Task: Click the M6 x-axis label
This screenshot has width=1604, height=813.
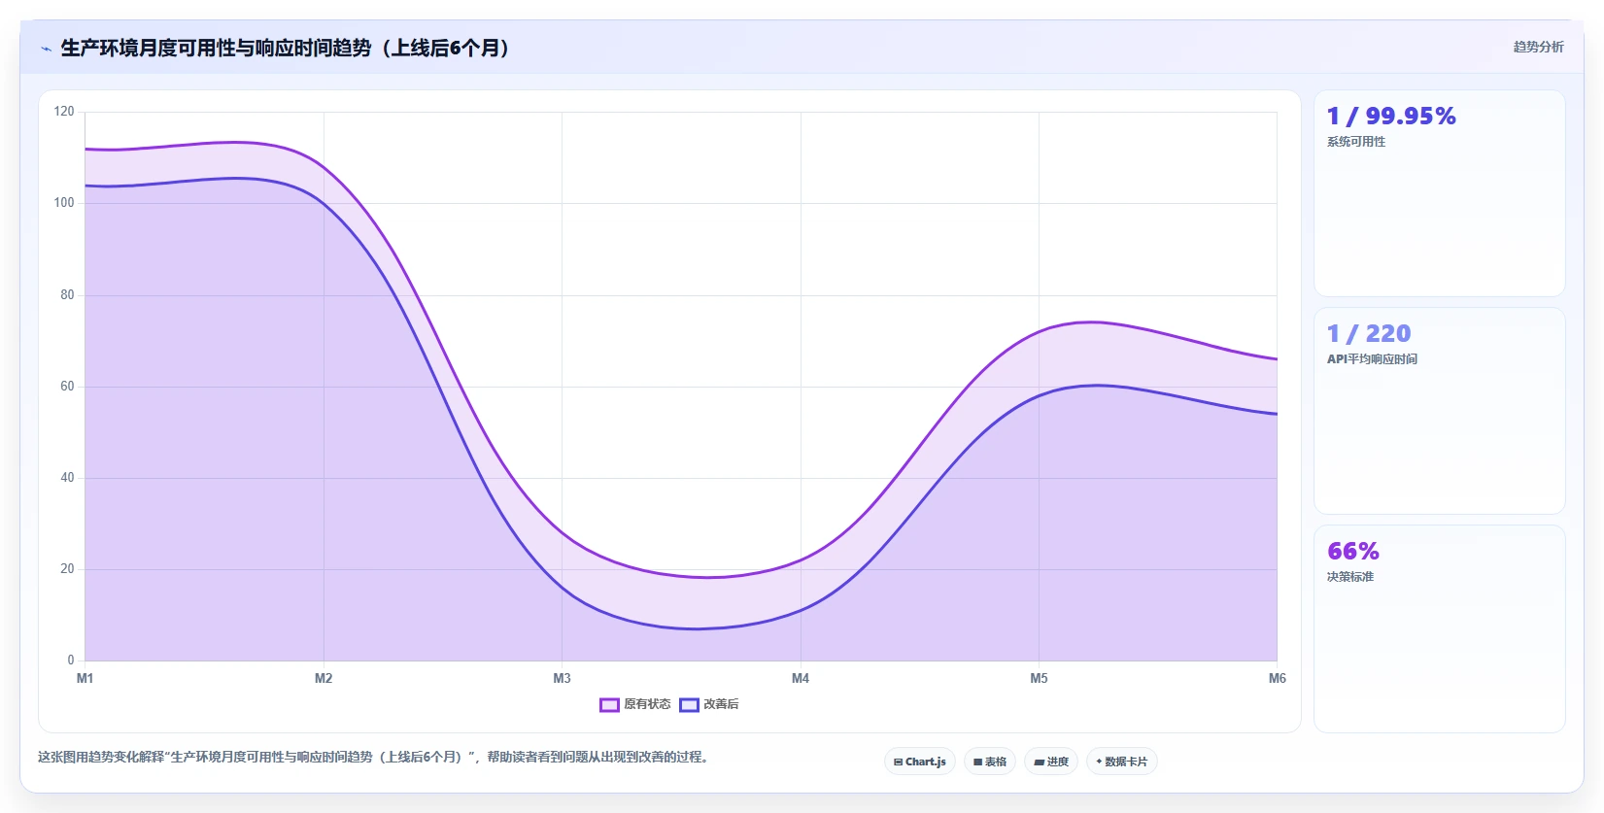Action: click(x=1277, y=678)
